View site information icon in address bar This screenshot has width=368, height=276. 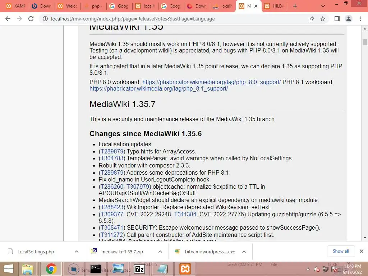click(x=45, y=19)
